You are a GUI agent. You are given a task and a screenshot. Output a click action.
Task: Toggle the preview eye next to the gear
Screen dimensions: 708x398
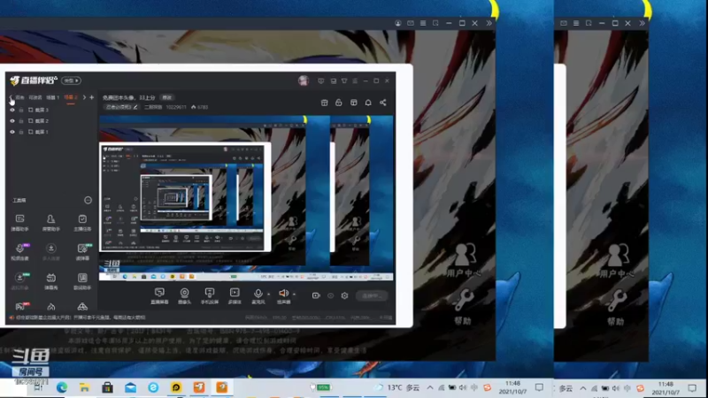330,295
